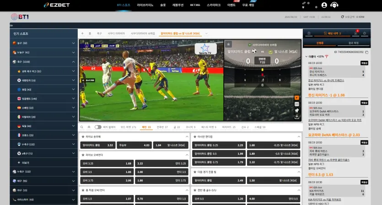Click the Germany flag league icon

[x=19, y=126]
